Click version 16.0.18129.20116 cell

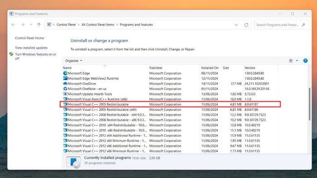point(257,89)
